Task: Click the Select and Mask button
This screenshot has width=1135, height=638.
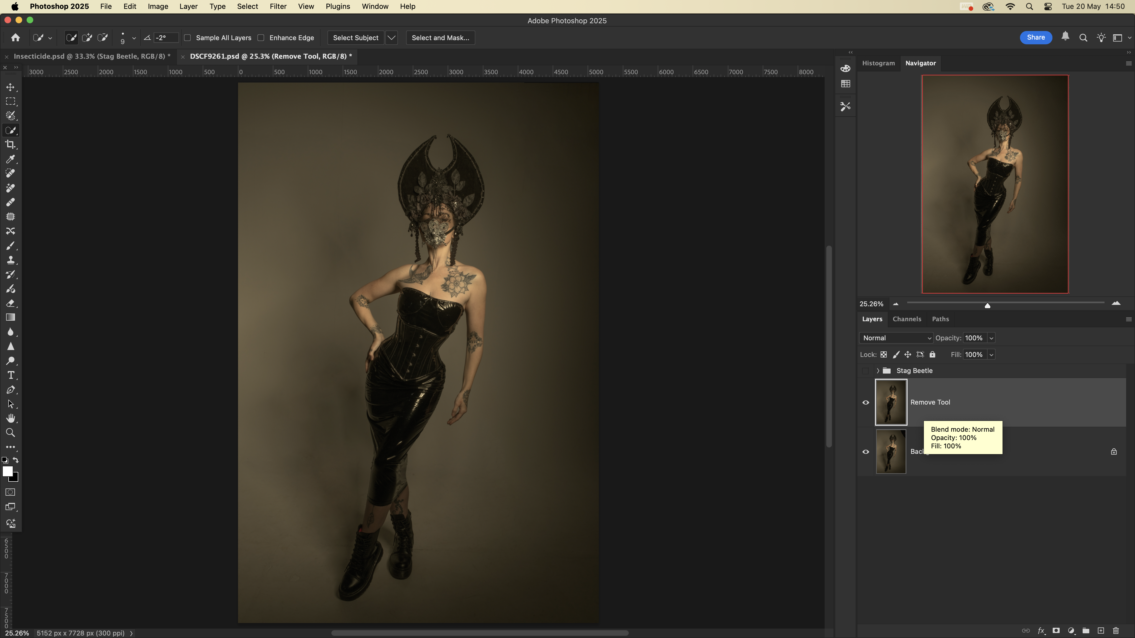Action: click(x=440, y=38)
